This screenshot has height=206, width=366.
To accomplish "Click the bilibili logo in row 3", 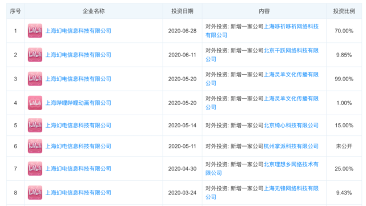I will [x=35, y=79].
